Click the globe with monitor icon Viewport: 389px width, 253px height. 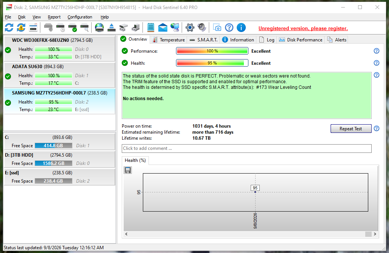coord(175,27)
